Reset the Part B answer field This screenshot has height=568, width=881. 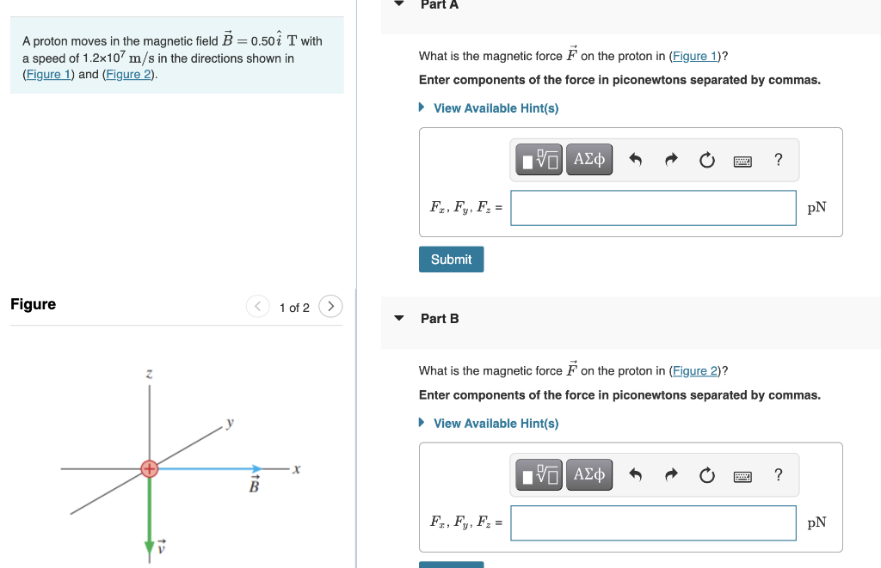707,475
